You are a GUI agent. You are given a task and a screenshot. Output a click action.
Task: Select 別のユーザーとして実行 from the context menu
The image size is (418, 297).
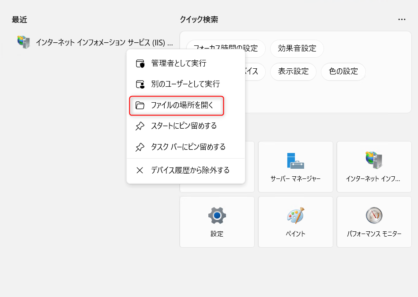click(x=185, y=84)
